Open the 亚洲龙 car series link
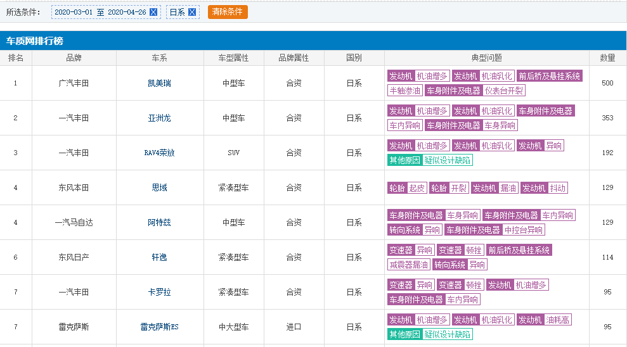 159,118
